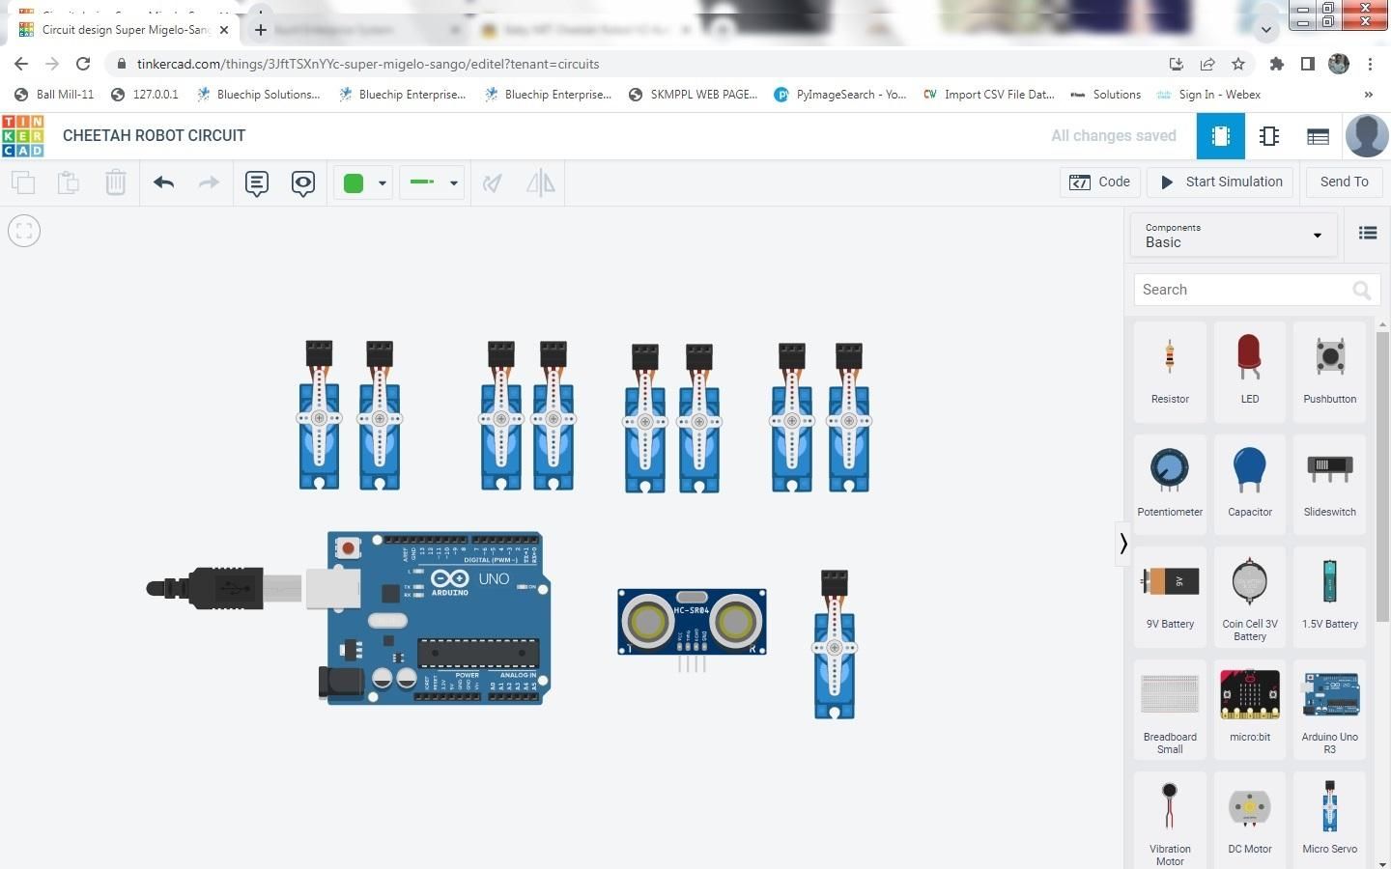Switch to schematic view
1391x869 pixels.
pos(1268,136)
